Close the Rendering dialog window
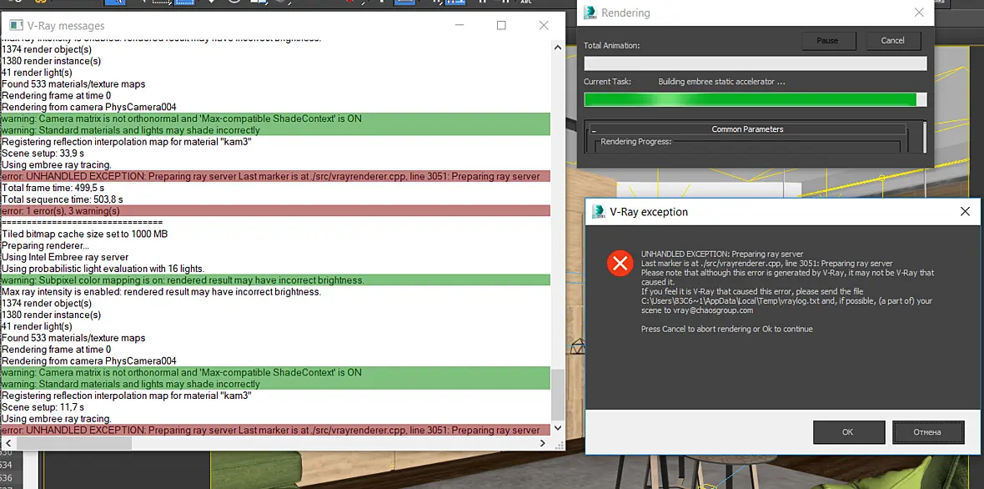Viewport: 984px width, 489px height. 919,13
